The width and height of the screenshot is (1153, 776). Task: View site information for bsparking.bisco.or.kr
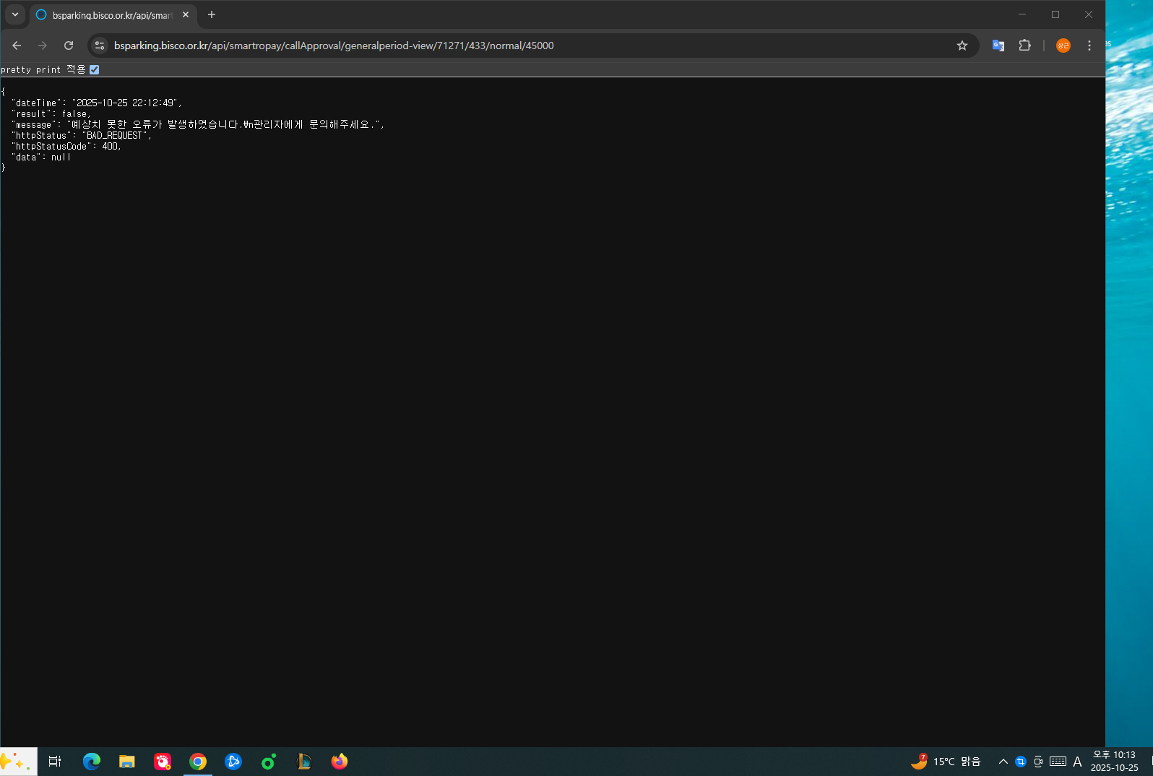pos(100,46)
